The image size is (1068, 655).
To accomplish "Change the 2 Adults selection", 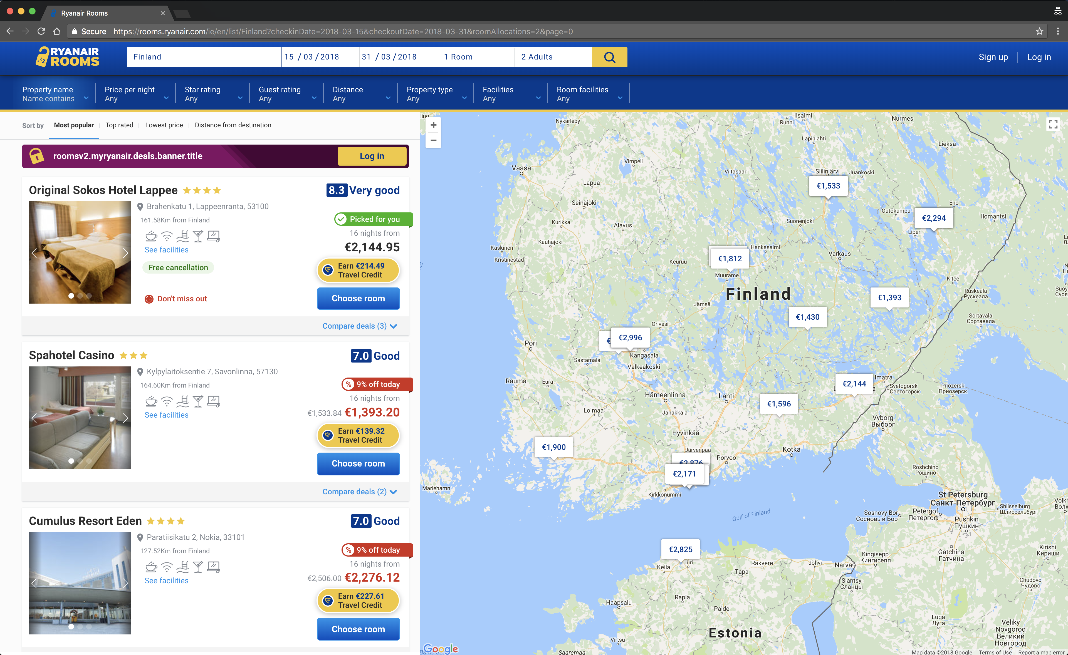I will point(553,57).
